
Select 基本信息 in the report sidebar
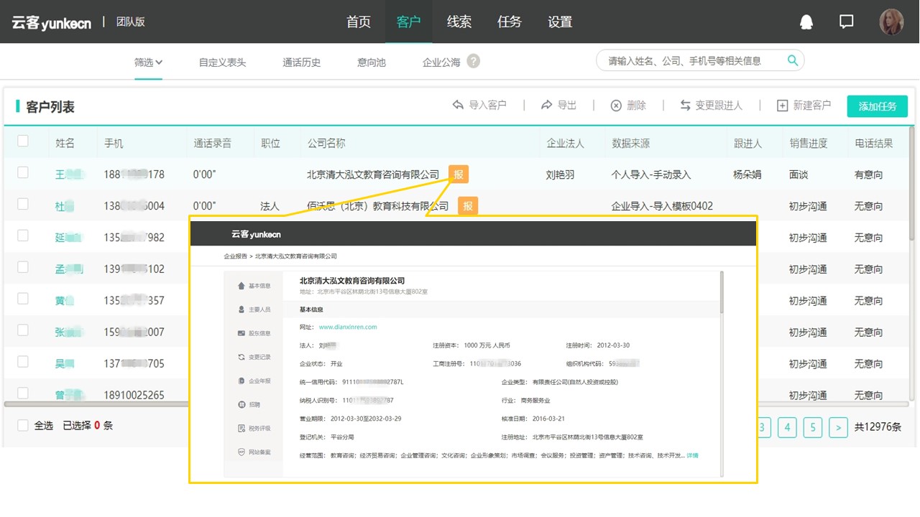click(x=254, y=286)
